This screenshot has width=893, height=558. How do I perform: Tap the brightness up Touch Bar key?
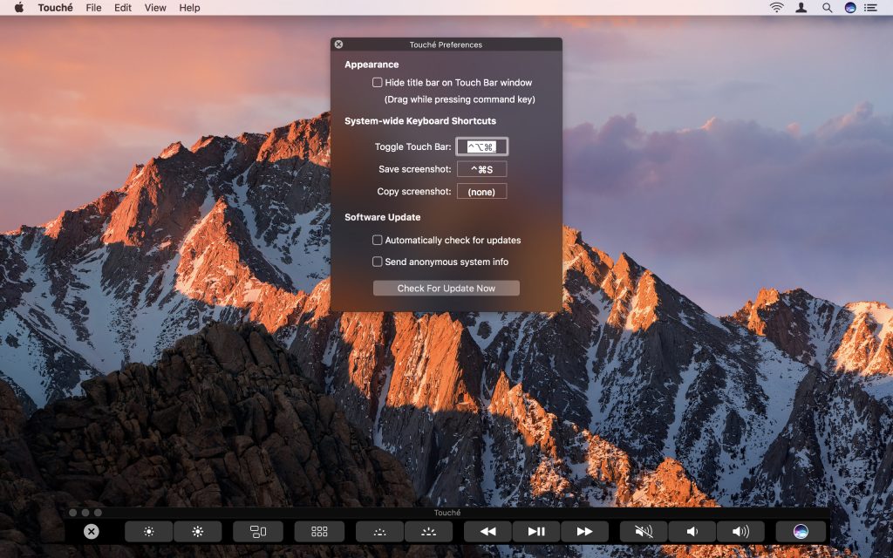pos(198,531)
